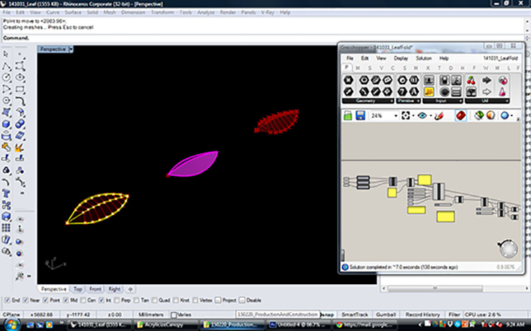Click the cherries icon in Util panel
This screenshot has width=531, height=331.
[472, 80]
